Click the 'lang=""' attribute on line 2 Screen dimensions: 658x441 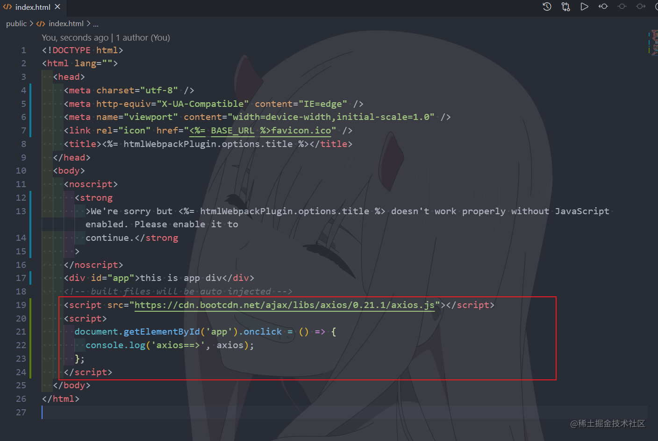click(93, 63)
